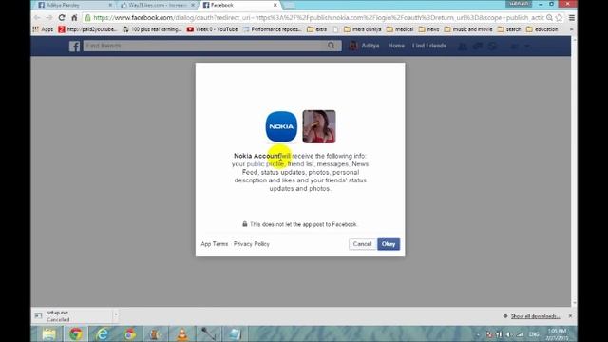The image size is (608, 342).
Task: Open the Privacy Policy link
Action: pyautogui.click(x=251, y=244)
